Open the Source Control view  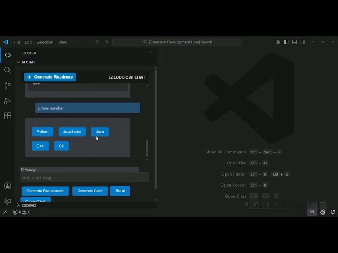click(x=7, y=85)
